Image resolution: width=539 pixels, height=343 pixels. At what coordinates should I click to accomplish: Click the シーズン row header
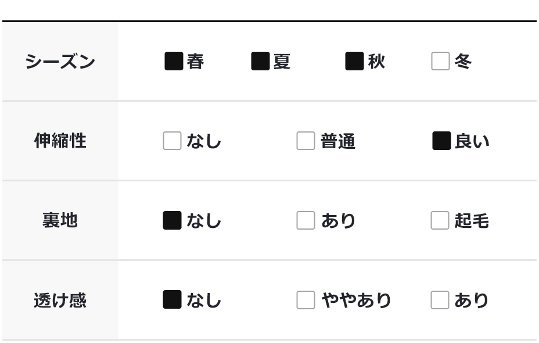(x=60, y=61)
